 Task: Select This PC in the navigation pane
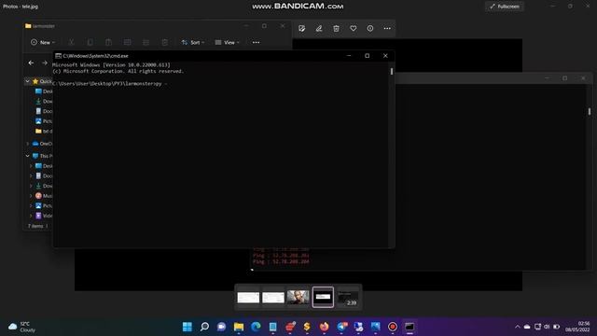point(42,156)
